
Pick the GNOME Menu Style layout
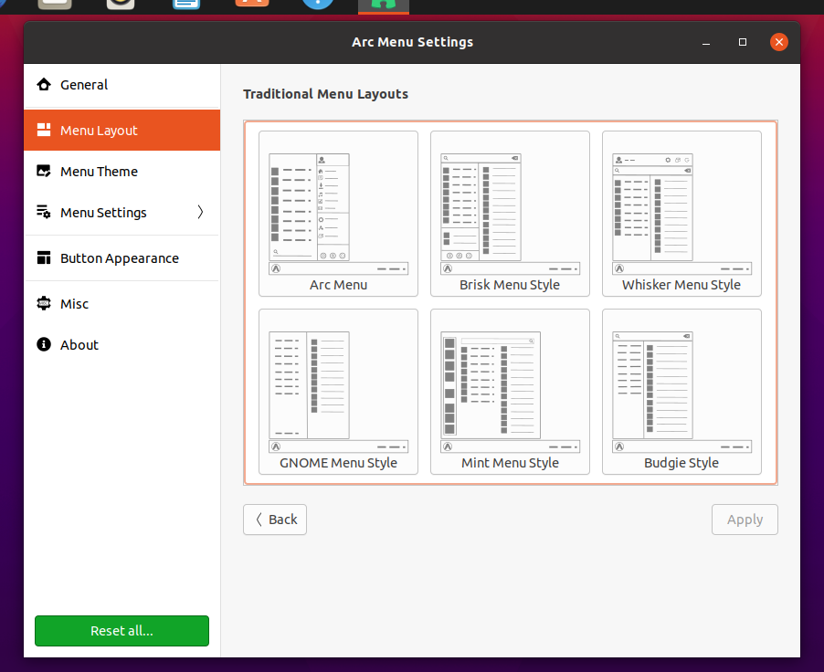(x=338, y=392)
